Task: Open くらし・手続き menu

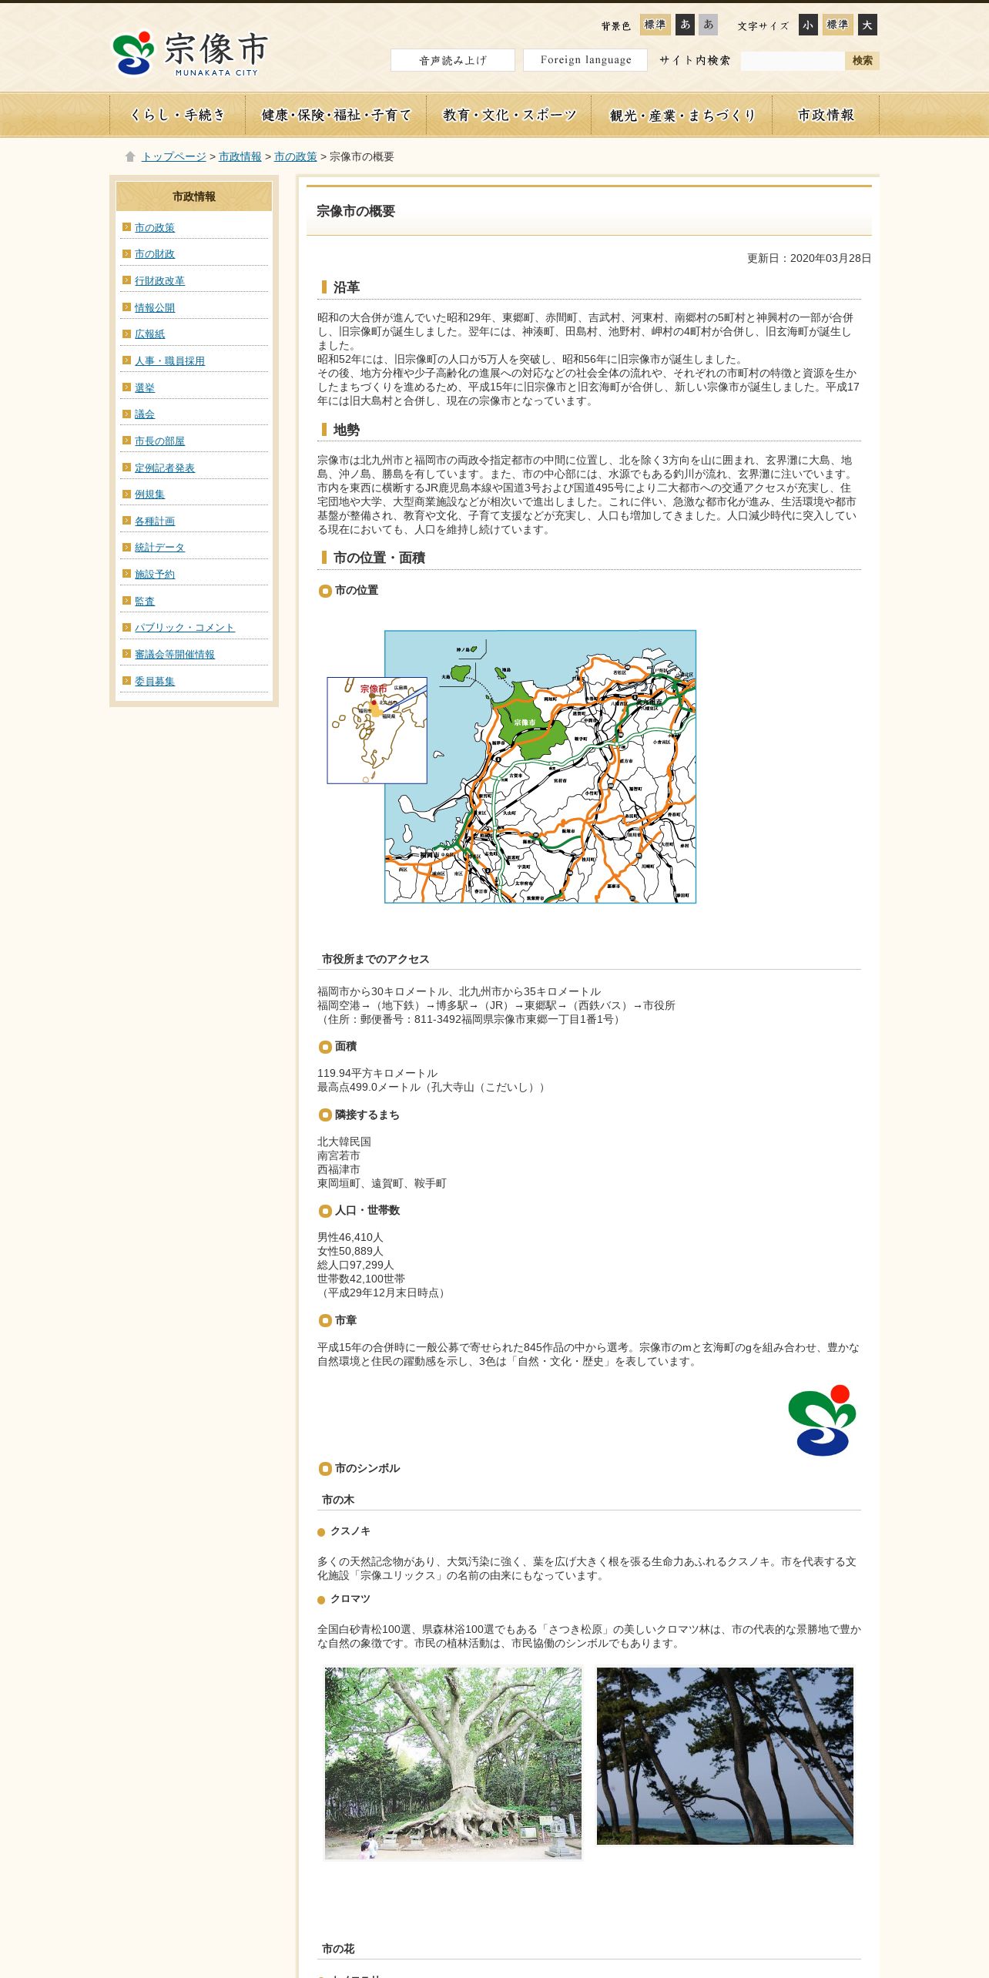Action: click(x=178, y=115)
